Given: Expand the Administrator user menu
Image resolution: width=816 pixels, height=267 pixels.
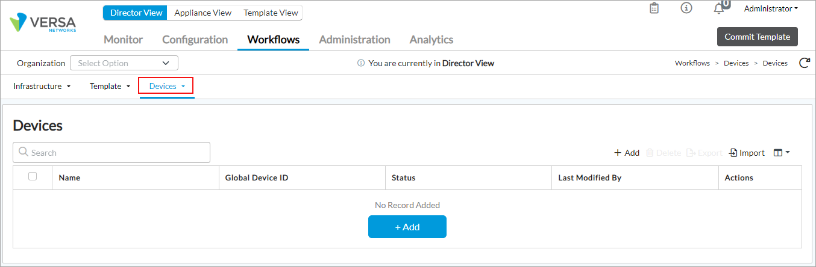Looking at the screenshot, I should coord(771,9).
